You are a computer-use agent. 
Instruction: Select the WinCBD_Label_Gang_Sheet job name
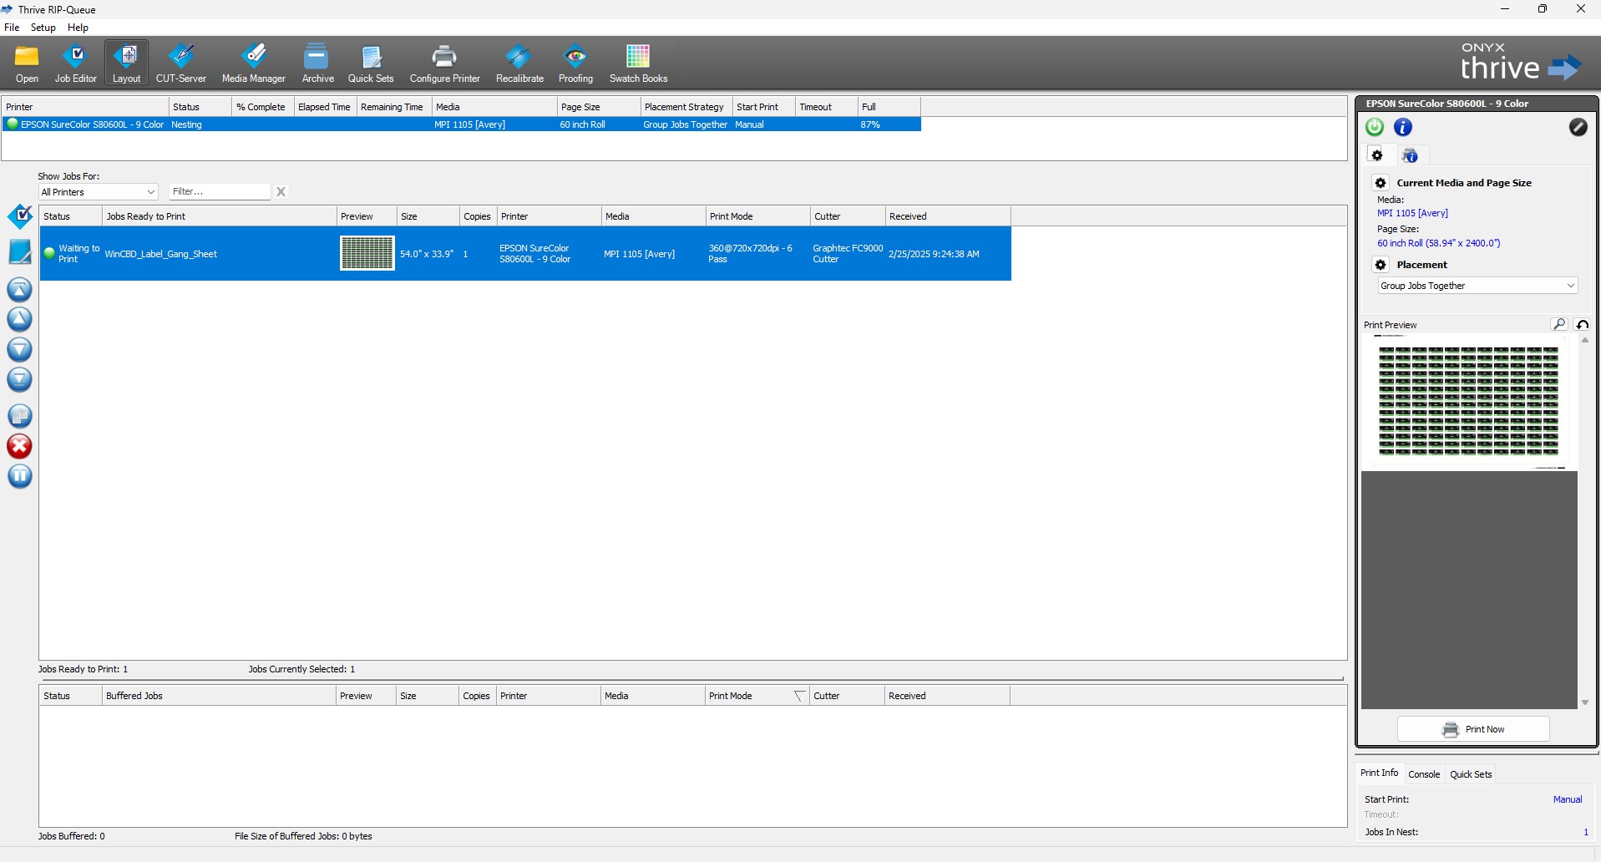click(161, 254)
